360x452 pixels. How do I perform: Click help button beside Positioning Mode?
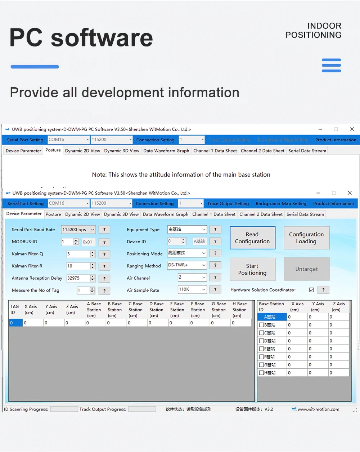215,253
